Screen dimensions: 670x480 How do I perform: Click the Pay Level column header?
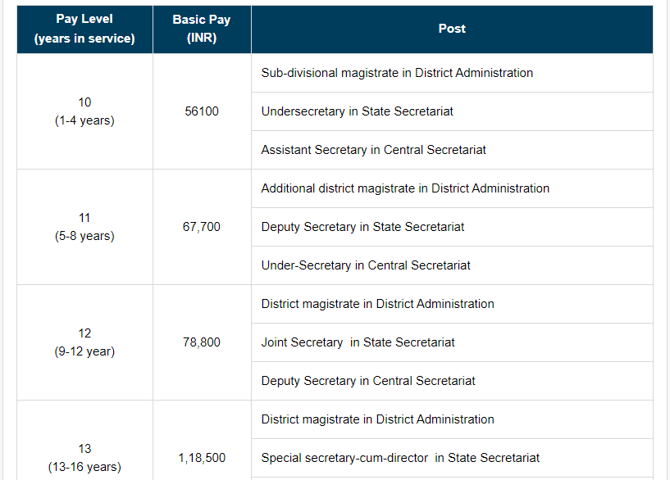point(84,29)
